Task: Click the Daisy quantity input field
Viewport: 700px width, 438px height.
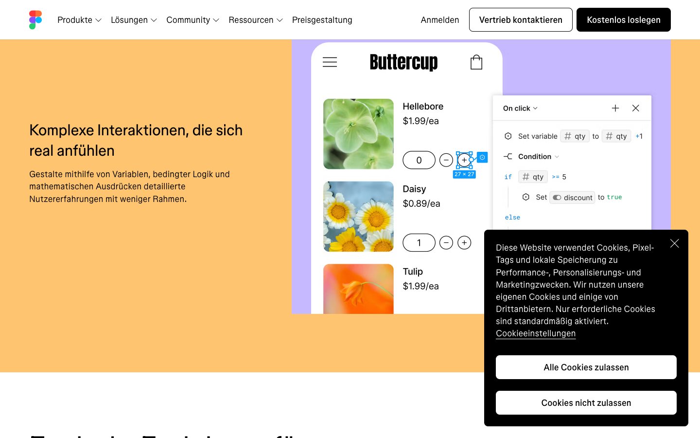Action: point(419,242)
